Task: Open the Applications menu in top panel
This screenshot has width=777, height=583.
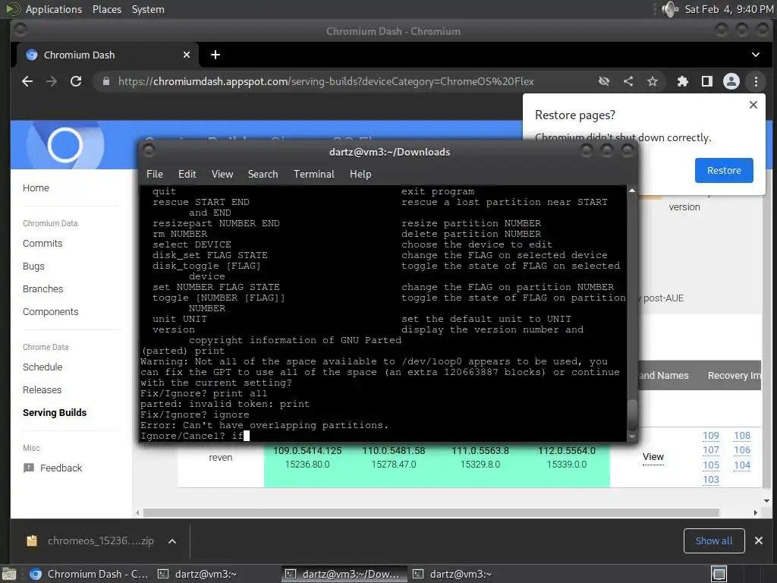Action: tap(54, 9)
